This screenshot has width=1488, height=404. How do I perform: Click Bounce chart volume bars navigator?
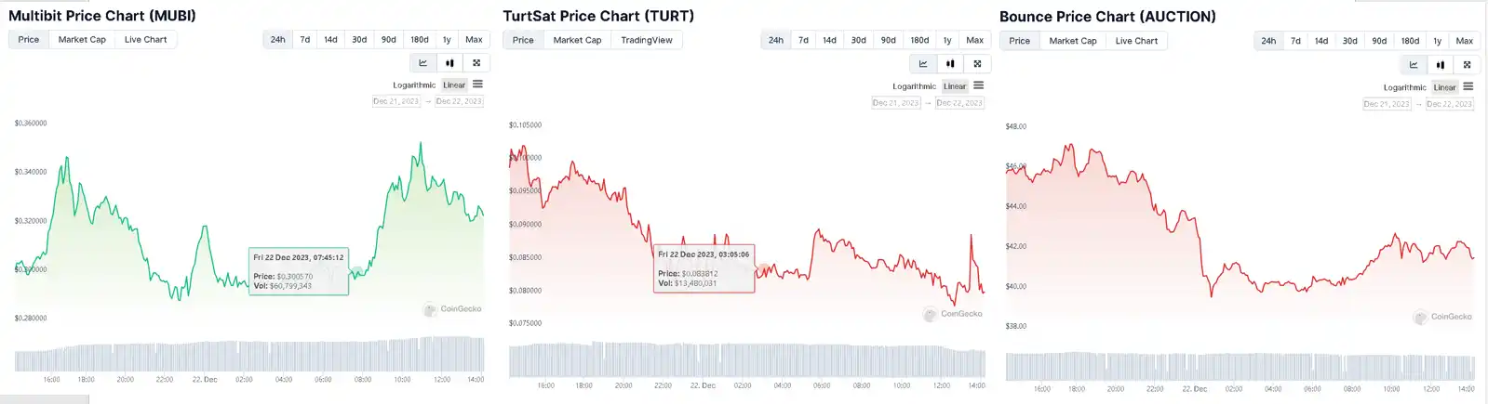tap(1240, 367)
